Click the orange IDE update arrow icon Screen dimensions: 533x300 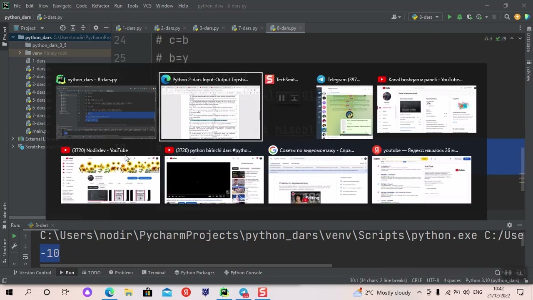517,17
